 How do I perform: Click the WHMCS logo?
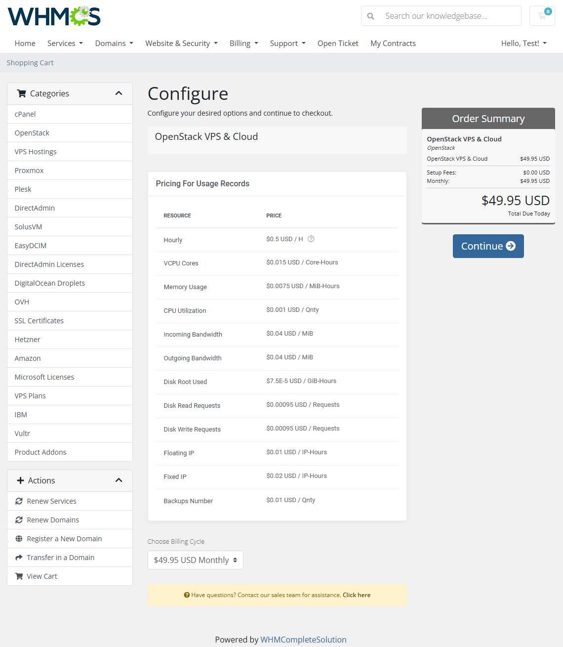[x=54, y=16]
